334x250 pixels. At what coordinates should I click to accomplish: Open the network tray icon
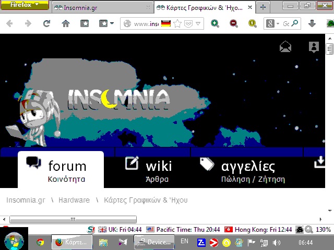click(264, 243)
